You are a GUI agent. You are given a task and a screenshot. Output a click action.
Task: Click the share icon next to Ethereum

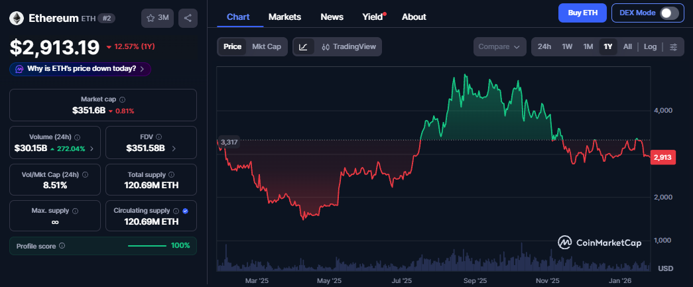click(188, 19)
